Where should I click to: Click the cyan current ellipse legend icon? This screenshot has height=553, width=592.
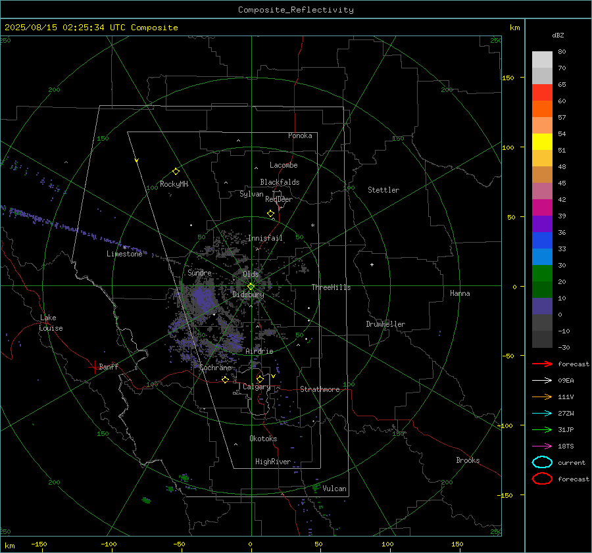pyautogui.click(x=542, y=462)
